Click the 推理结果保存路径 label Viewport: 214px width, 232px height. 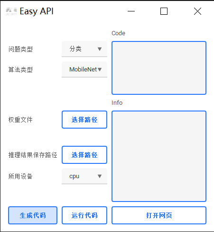click(33, 155)
